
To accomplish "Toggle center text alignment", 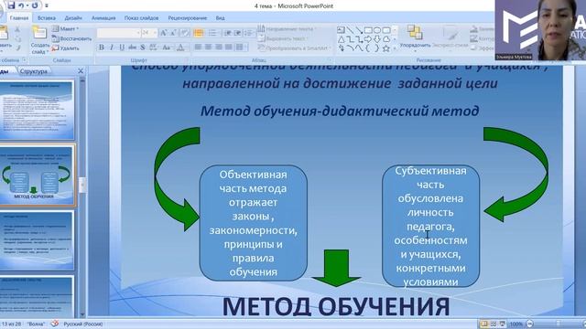I will point(208,47).
